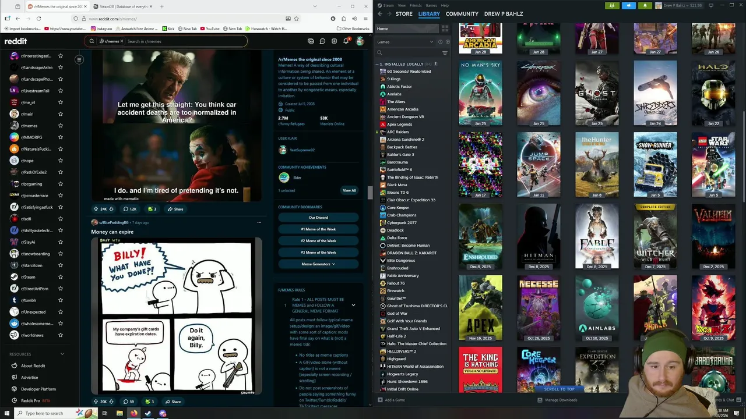Click Steam ready-to-play filter icon

tap(448, 42)
